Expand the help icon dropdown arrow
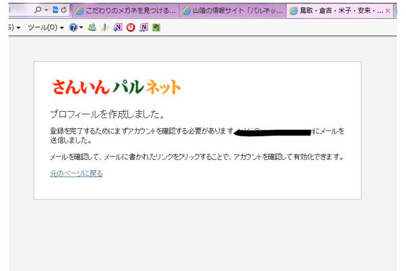 coord(81,27)
